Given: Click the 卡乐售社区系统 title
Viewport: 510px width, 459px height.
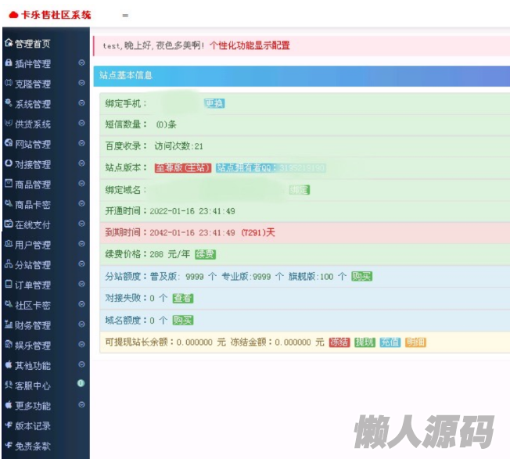Looking at the screenshot, I should coord(56,15).
